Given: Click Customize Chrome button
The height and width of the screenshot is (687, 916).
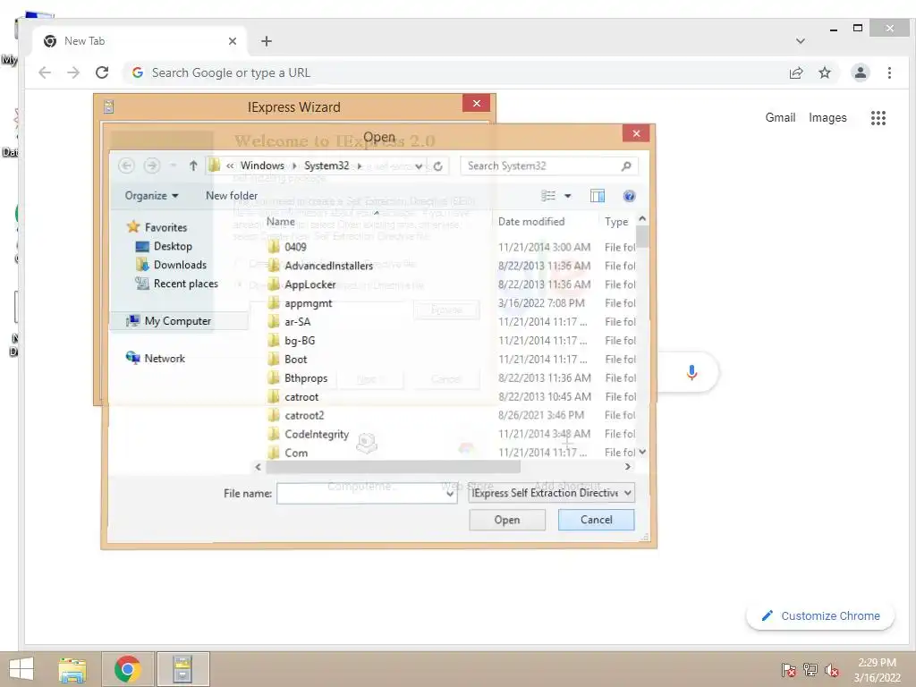Looking at the screenshot, I should click(x=820, y=616).
